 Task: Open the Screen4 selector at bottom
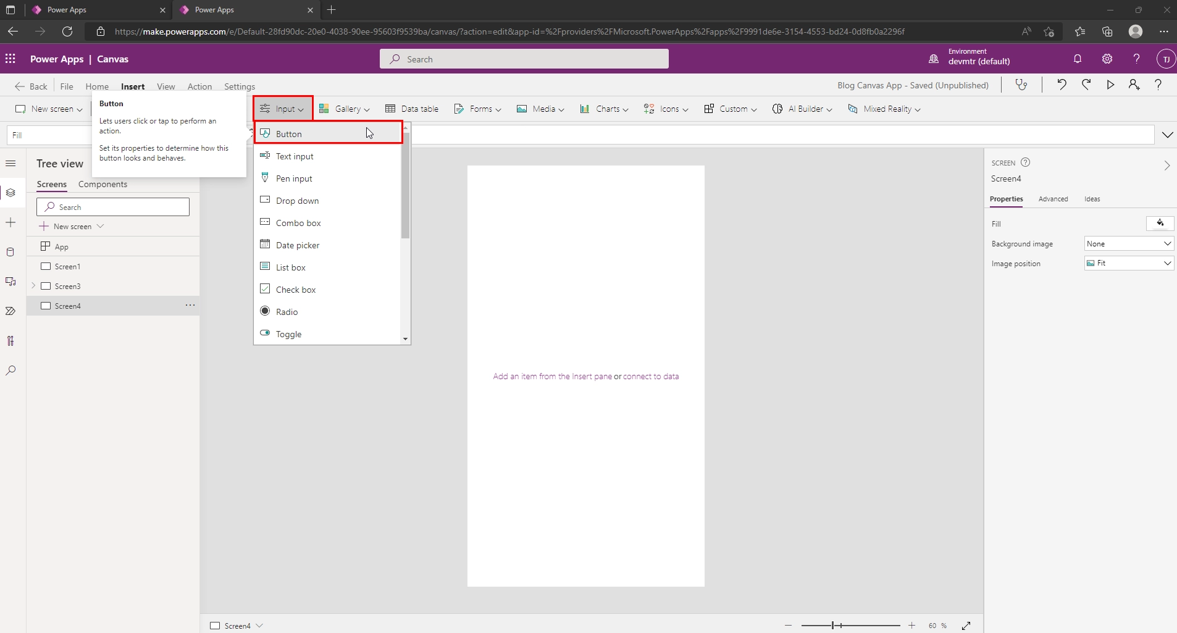pos(237,626)
